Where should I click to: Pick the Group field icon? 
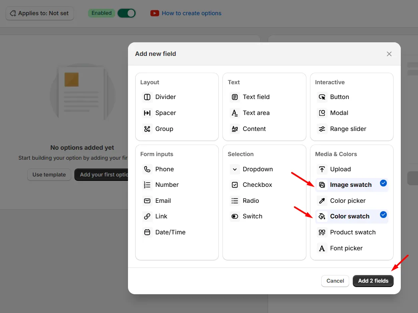pos(147,129)
